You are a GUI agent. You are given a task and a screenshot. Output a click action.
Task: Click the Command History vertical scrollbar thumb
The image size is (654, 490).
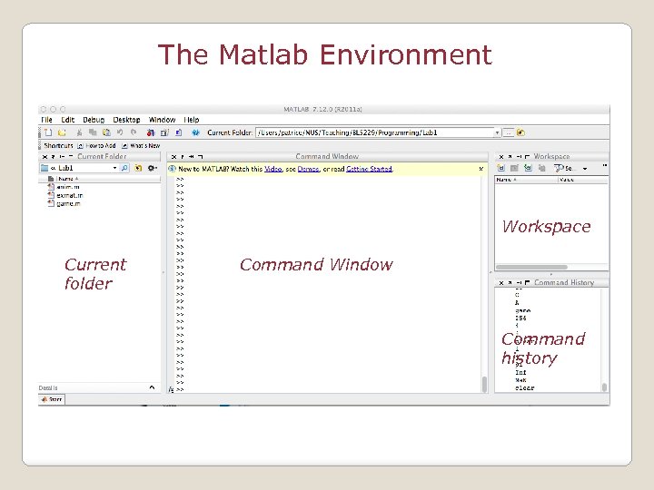click(x=604, y=387)
